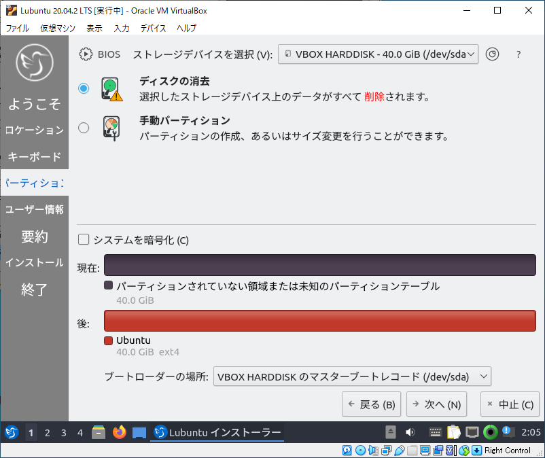This screenshot has width=545, height=458.
Task: Open the clipboard manager tray icon
Action: click(453, 432)
